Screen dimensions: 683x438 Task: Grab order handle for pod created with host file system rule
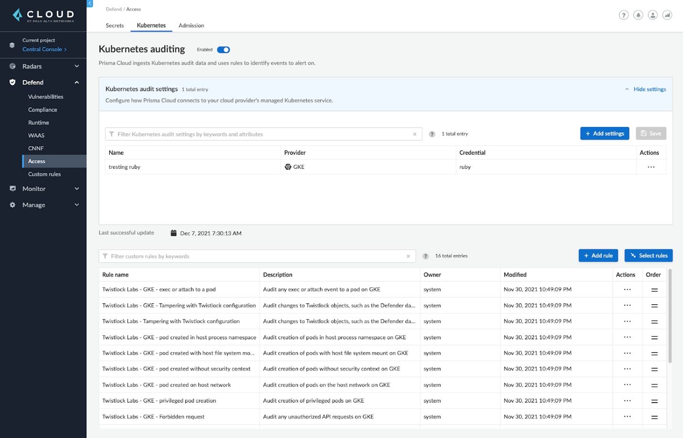point(654,353)
